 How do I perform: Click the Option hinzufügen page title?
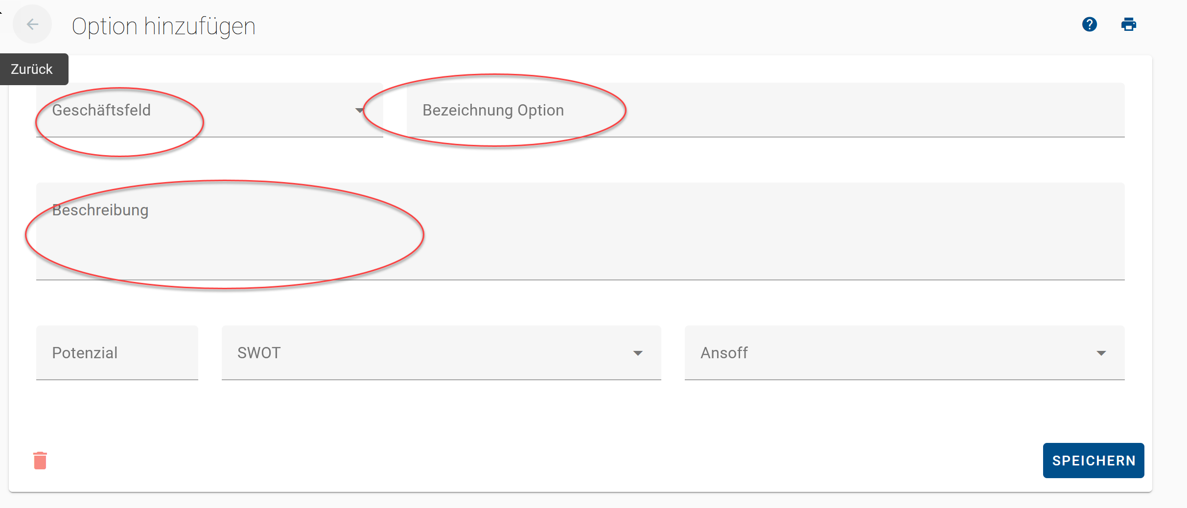coord(163,26)
